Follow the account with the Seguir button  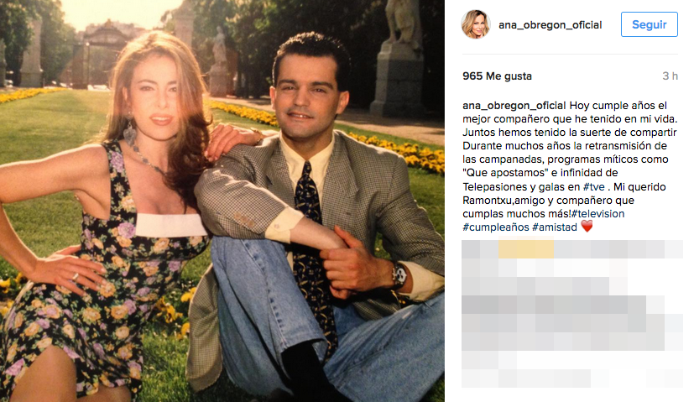(649, 24)
